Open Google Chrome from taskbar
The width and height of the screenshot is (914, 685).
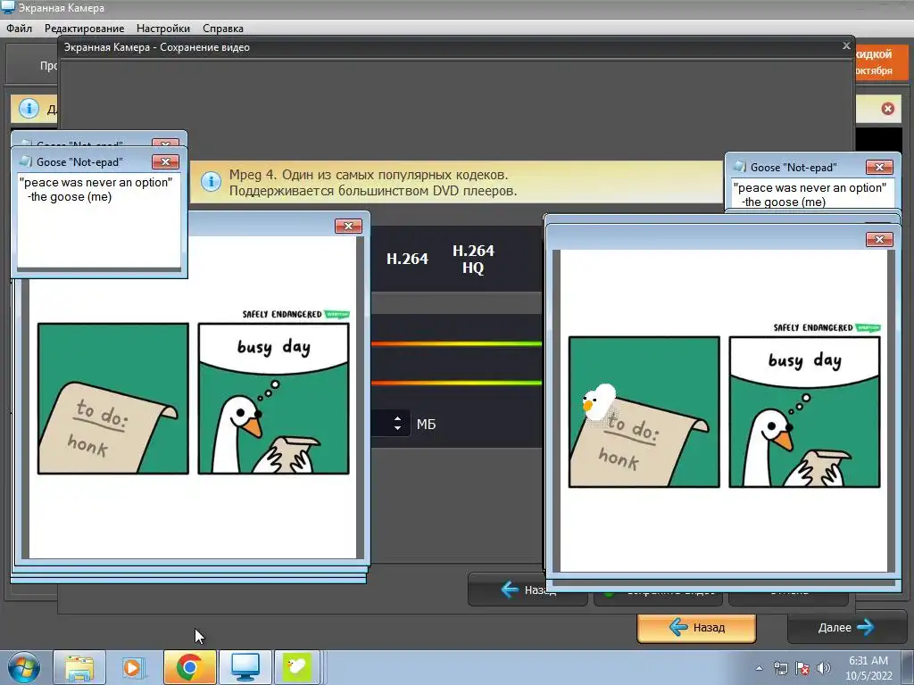(189, 668)
